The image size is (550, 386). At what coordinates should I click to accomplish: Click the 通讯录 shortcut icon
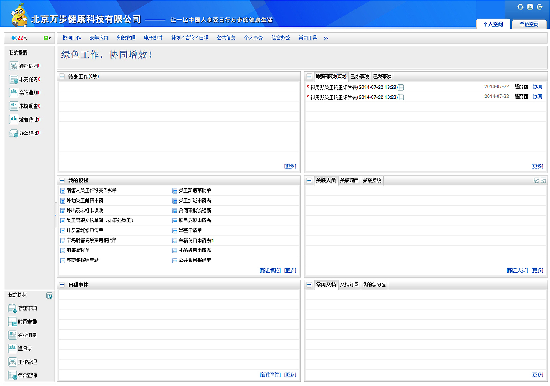coord(12,348)
